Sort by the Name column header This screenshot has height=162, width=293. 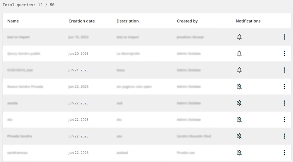[13, 21]
